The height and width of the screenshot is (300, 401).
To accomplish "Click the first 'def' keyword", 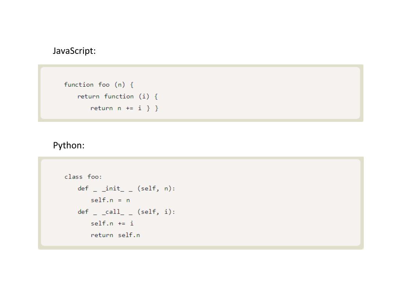I will [83, 189].
